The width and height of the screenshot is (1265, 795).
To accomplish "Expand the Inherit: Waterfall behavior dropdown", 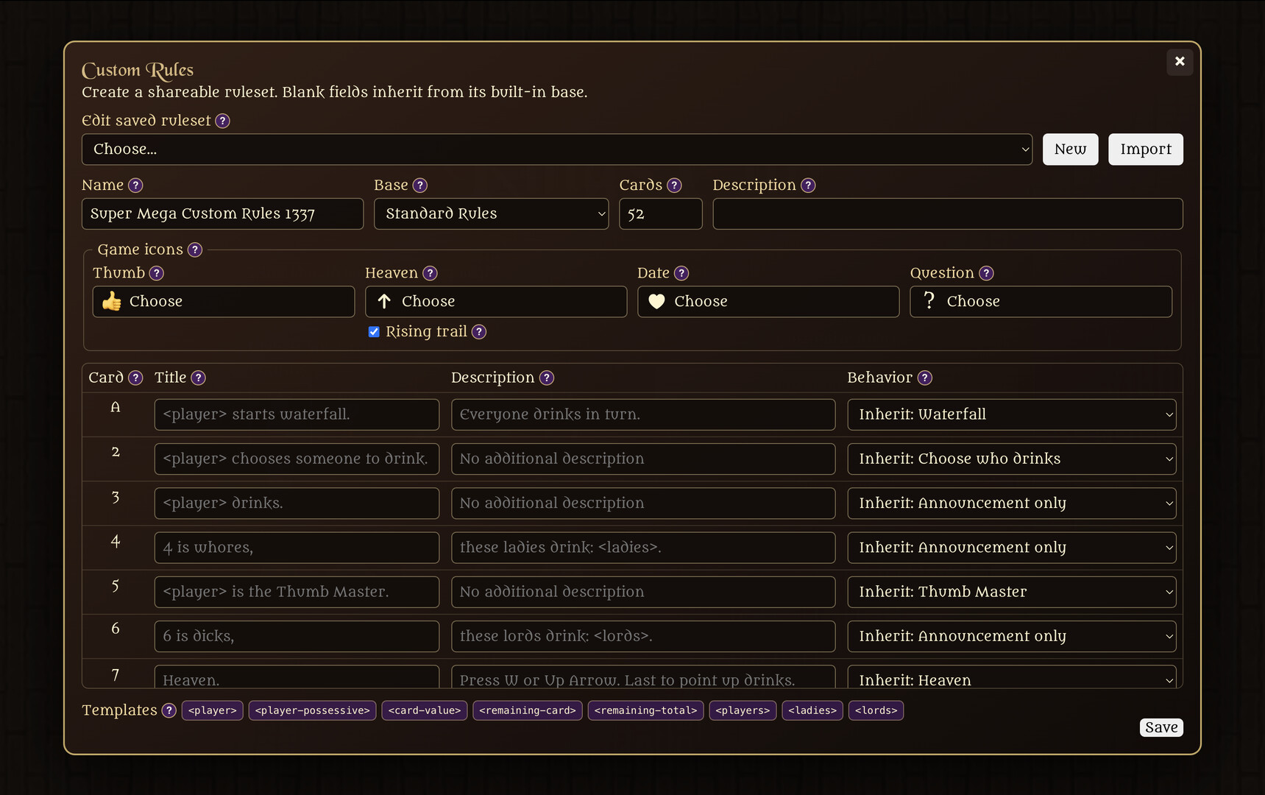I will point(1012,414).
